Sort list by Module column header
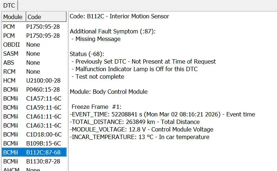The image size is (277, 171). pyautogui.click(x=13, y=17)
